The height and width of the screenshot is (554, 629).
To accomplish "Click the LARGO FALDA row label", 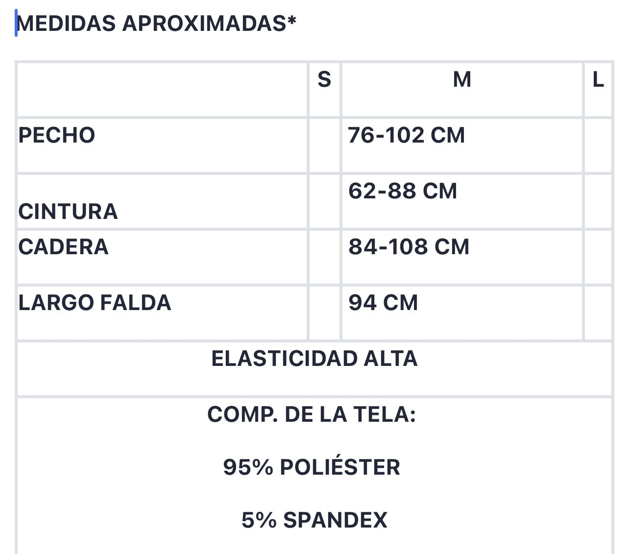I will (x=95, y=303).
